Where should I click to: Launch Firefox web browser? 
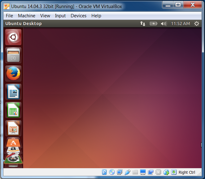(13, 74)
